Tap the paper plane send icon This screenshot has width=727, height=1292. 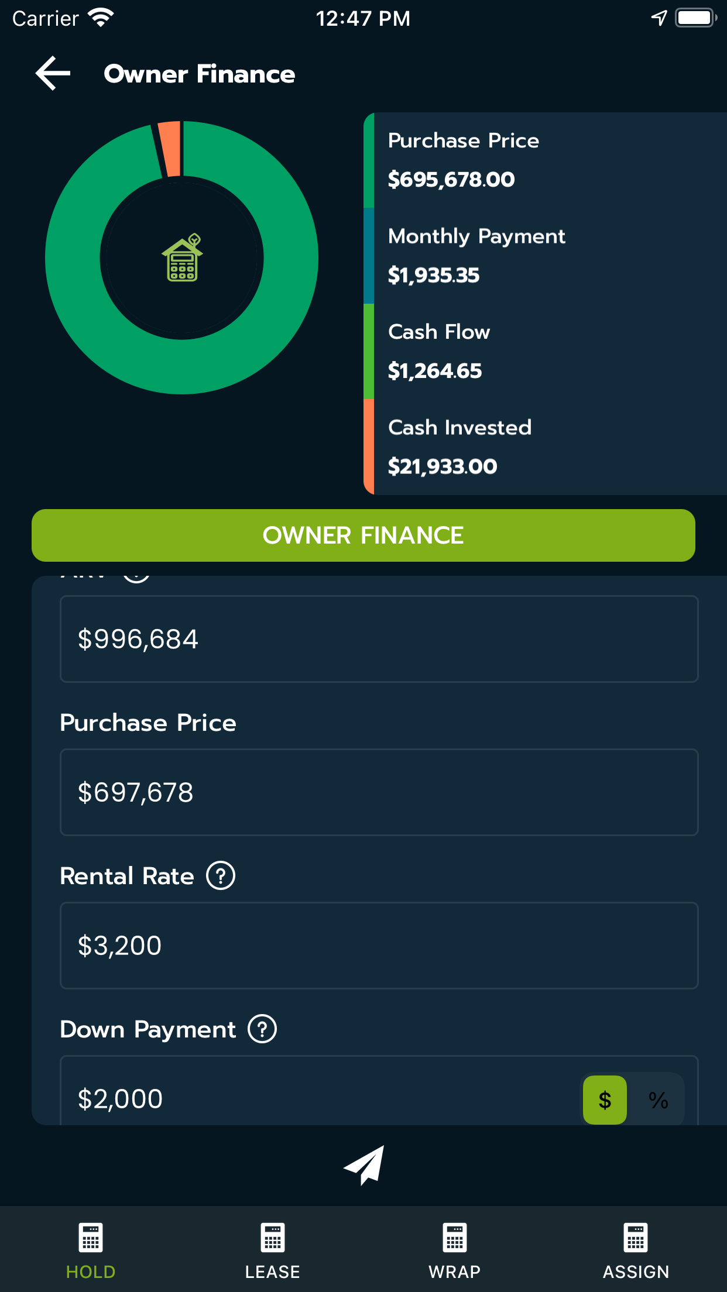pyautogui.click(x=364, y=1165)
